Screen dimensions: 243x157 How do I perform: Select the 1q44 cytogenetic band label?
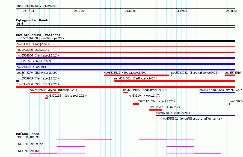[20, 23]
